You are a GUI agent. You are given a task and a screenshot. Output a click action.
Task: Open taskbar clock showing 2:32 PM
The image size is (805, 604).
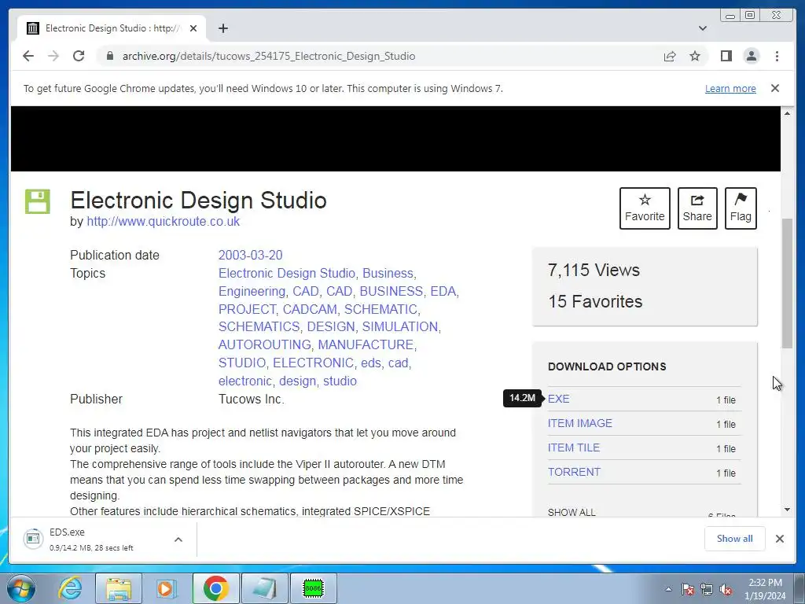[765, 589]
